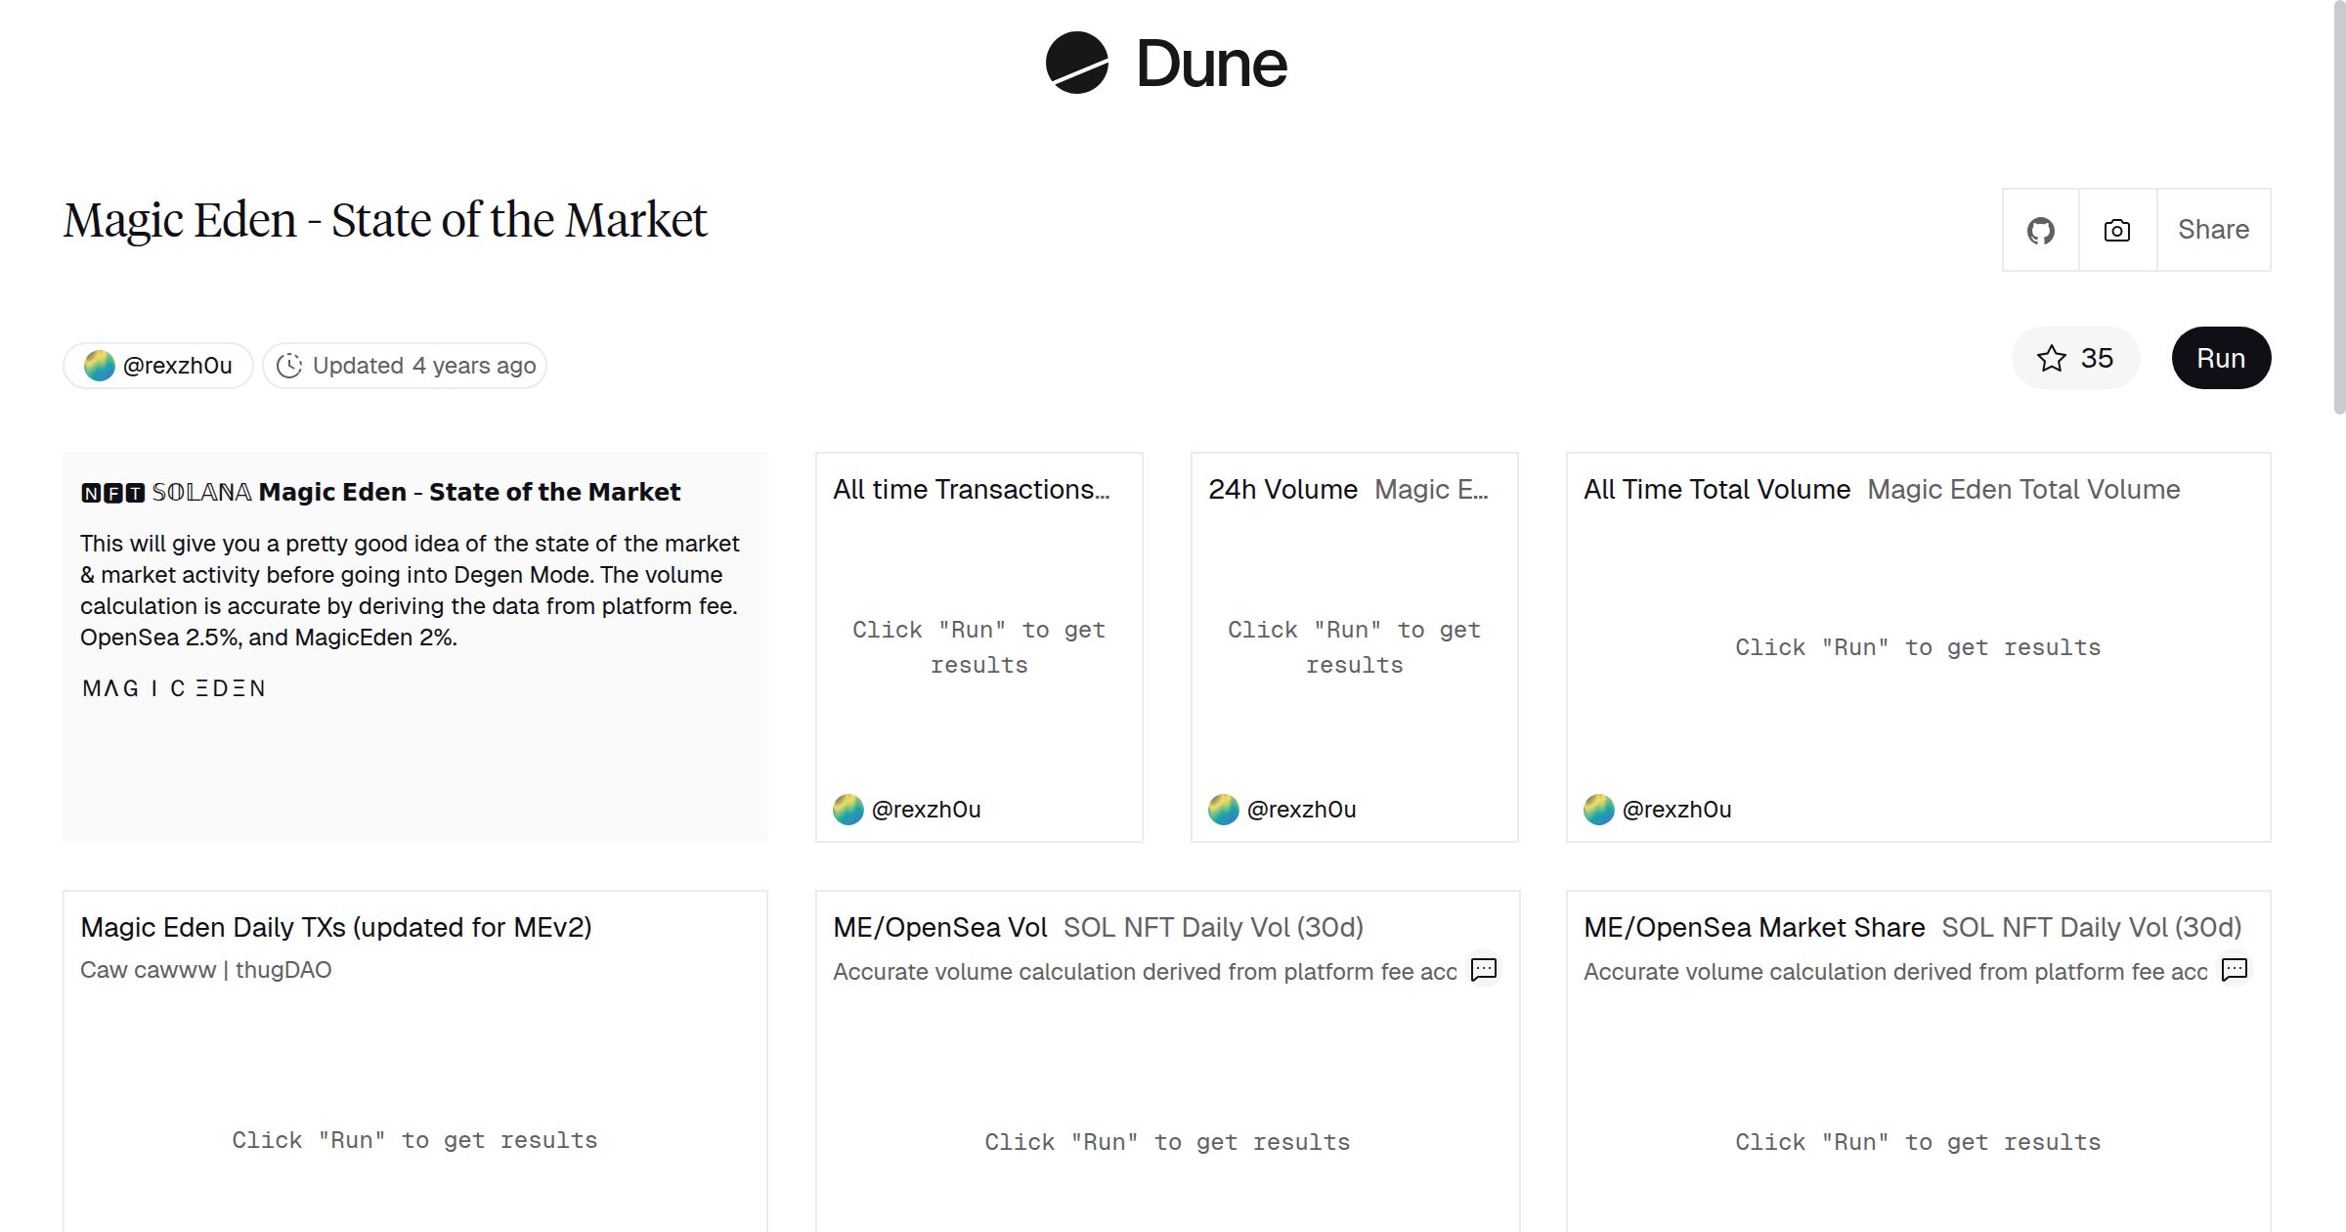Open the @rexzh0u profile link

click(x=177, y=365)
